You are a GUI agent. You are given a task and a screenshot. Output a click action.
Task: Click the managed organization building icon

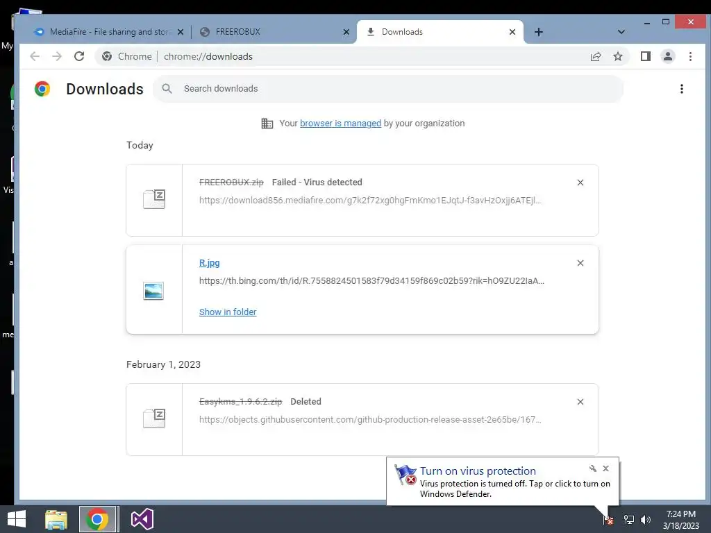267,124
